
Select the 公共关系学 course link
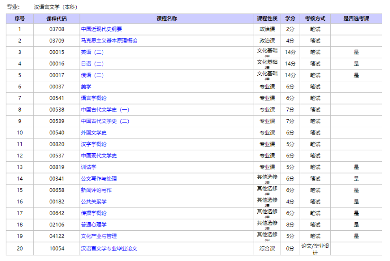pos(94,201)
